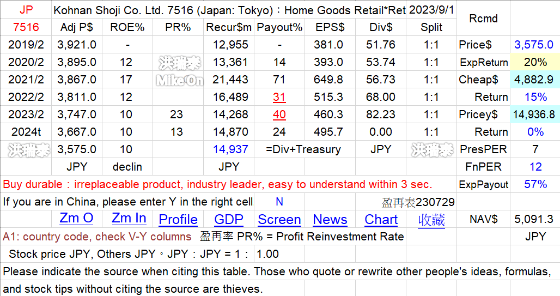Select the A1: country code note

coord(97,237)
